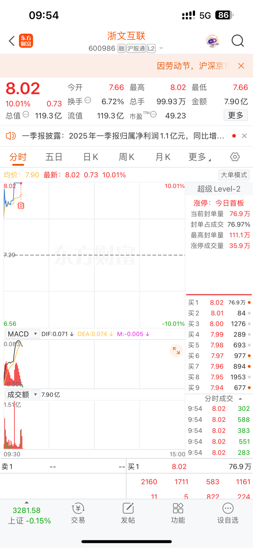Tap the trade row with volume 551

219,441
